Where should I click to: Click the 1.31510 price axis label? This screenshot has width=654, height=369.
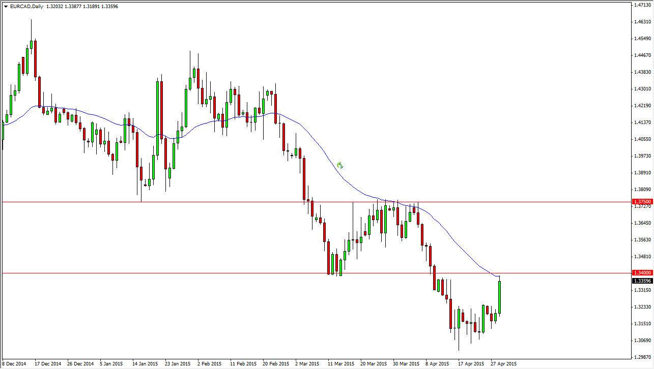(643, 324)
